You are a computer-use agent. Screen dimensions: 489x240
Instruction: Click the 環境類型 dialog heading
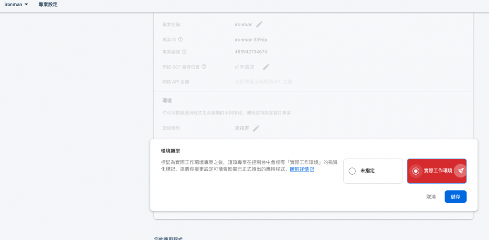(170, 151)
